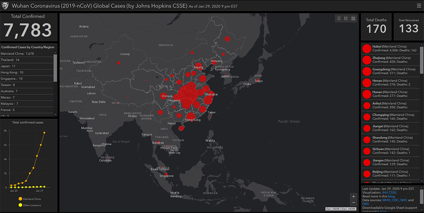Select 'Hong Kong: 10' row

coord(27,72)
